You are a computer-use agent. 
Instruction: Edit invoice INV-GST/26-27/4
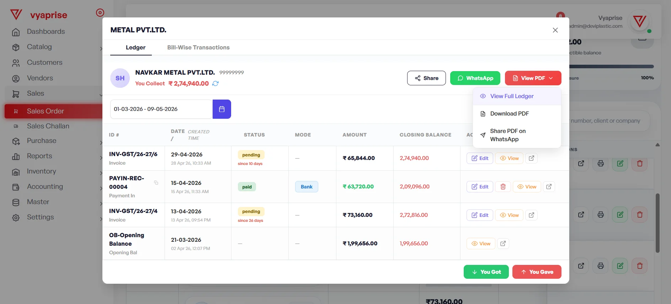(480, 215)
